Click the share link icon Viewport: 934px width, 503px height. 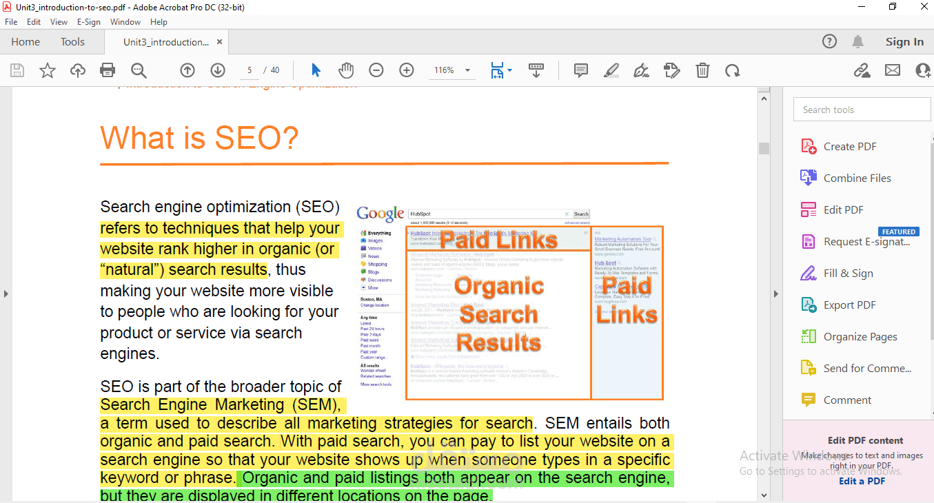tap(862, 70)
